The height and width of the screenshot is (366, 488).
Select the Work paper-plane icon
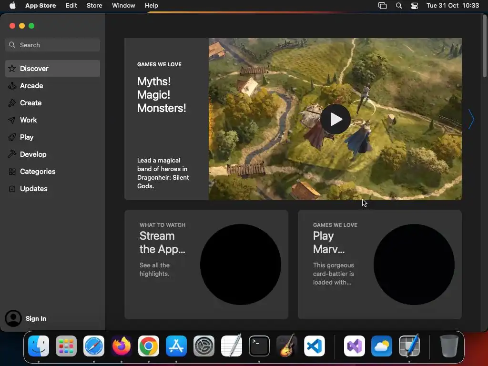tap(12, 120)
